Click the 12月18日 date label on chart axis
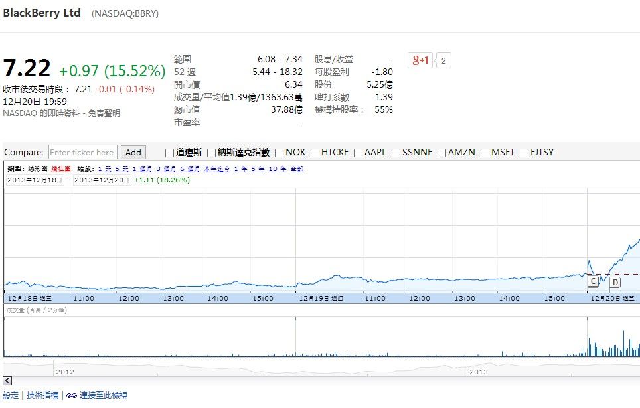Screen dimensions: 640x408 pos(29,299)
